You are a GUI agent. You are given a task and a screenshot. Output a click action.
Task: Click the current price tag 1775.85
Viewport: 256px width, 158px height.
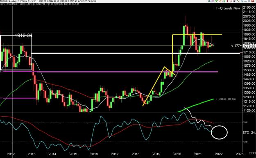coord(249,46)
